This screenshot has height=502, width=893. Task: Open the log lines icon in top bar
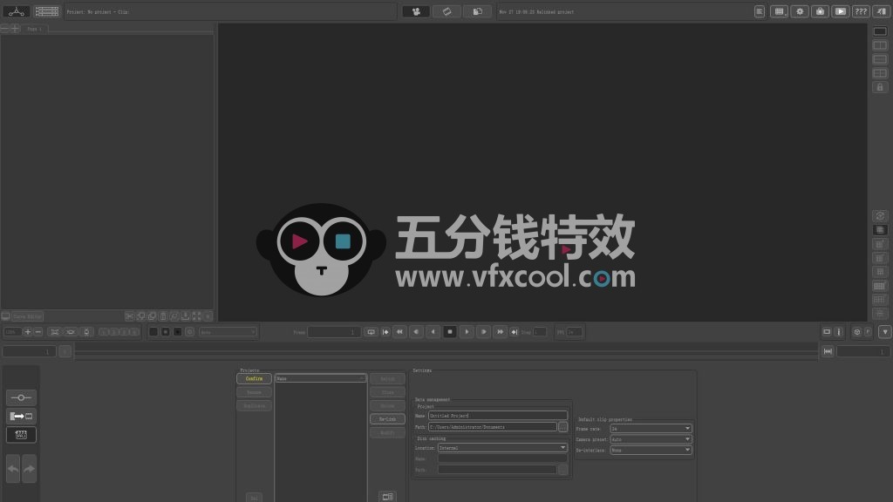[760, 11]
